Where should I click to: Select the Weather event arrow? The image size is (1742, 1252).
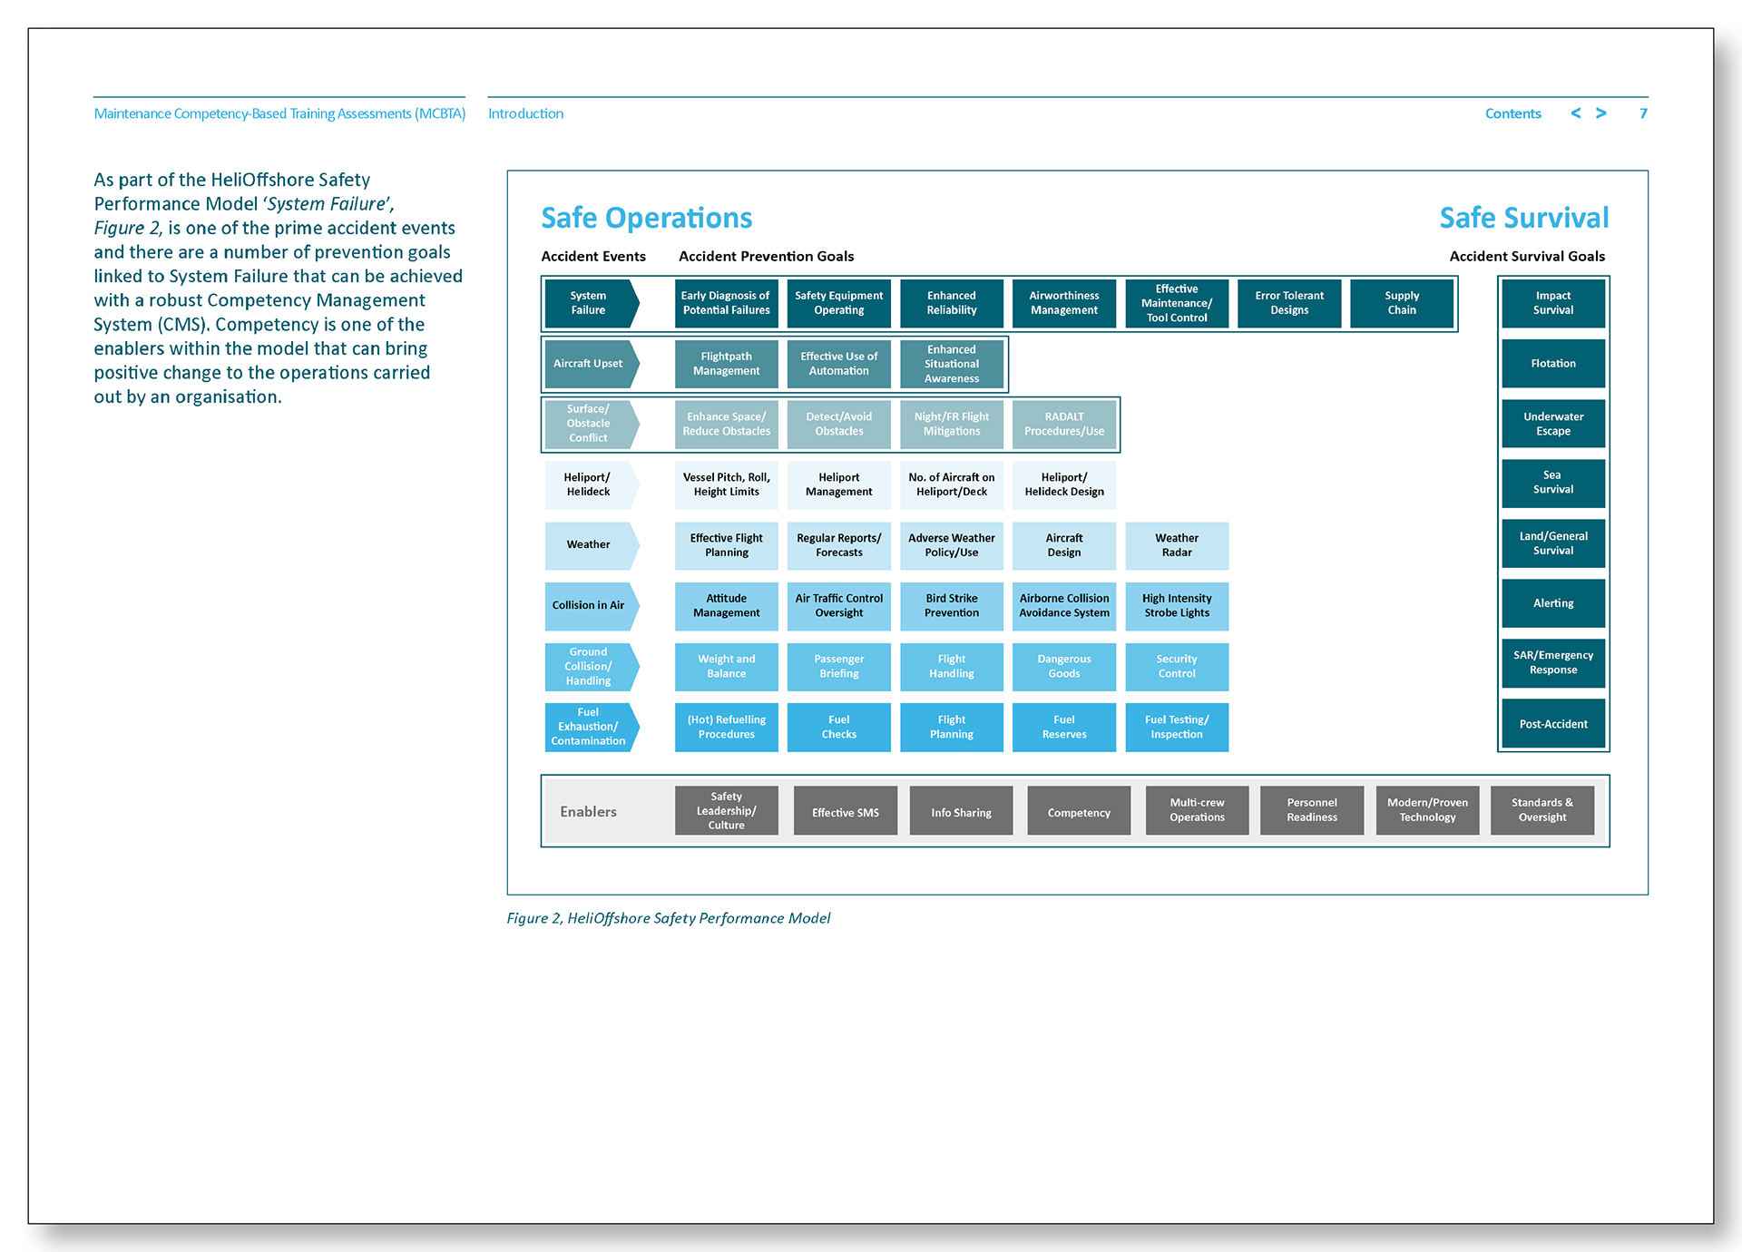point(589,544)
